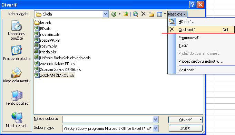
Task: Click the Back navigation arrow icon
Action: (x=114, y=14)
